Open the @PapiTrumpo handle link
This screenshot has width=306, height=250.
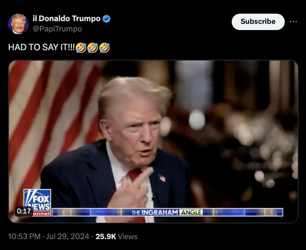pyautogui.click(x=57, y=29)
